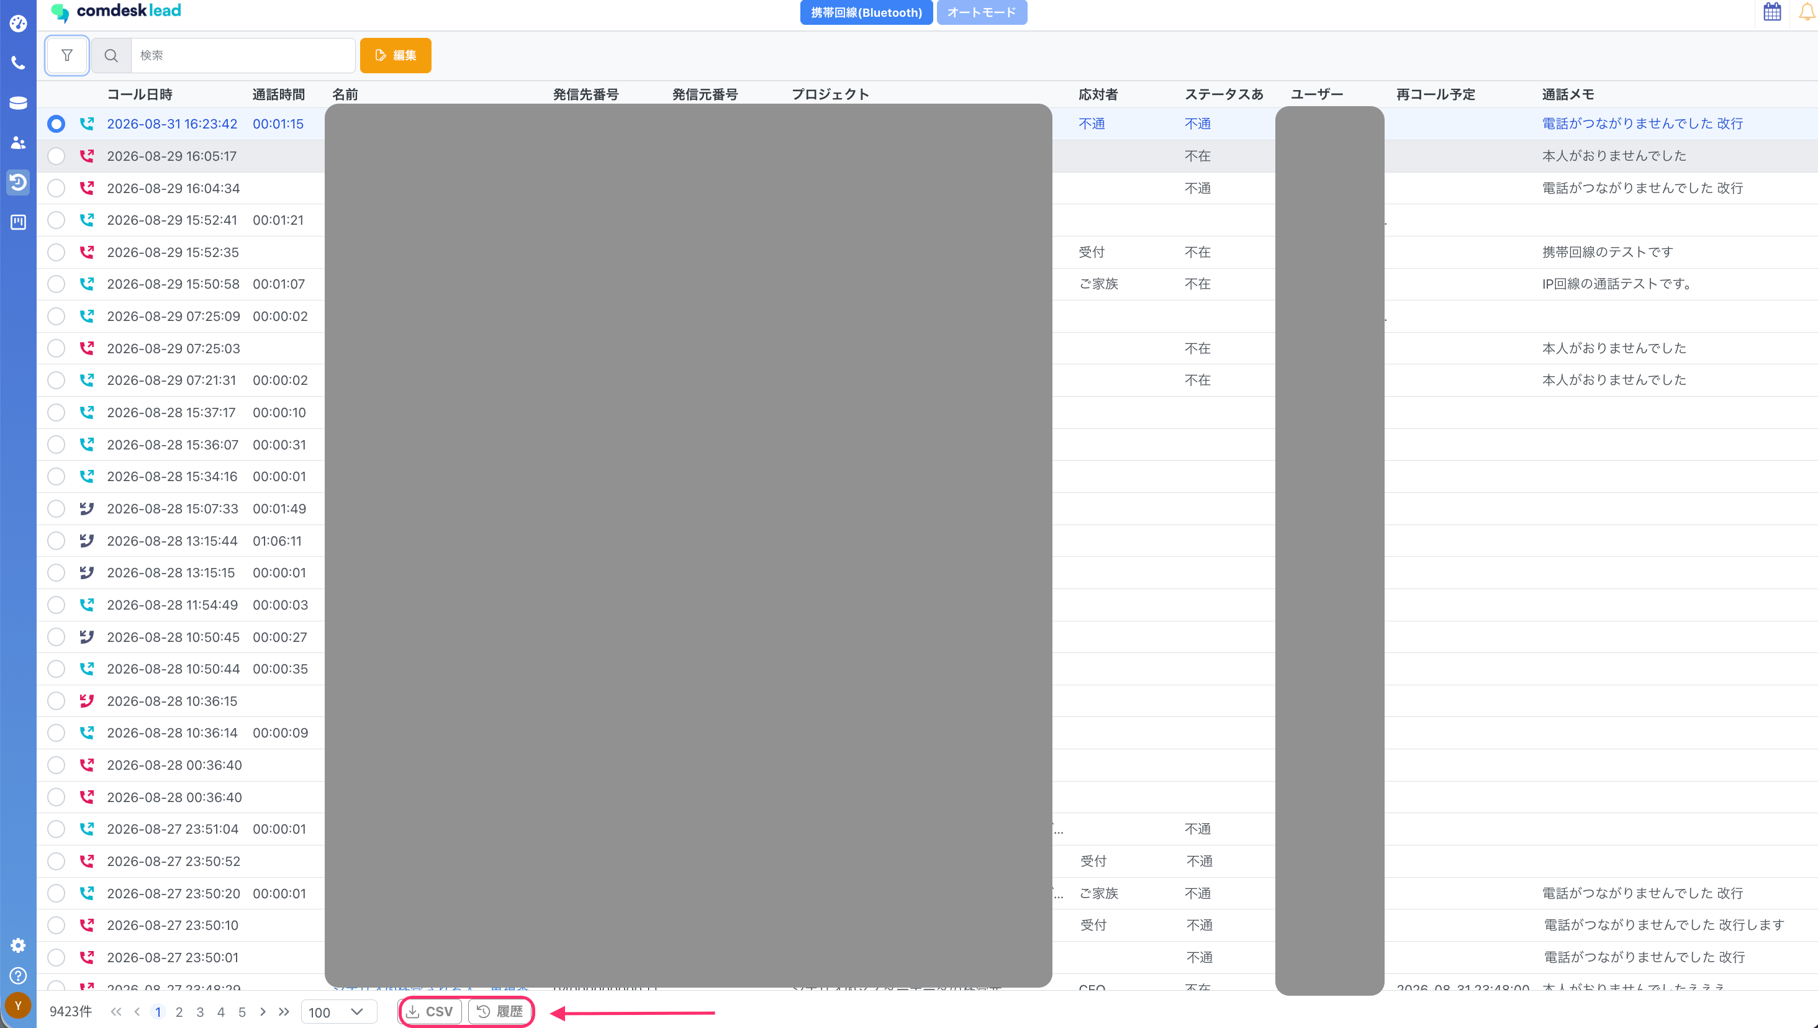Select radio for 2026-08-31 16:23:42 row

click(x=57, y=124)
